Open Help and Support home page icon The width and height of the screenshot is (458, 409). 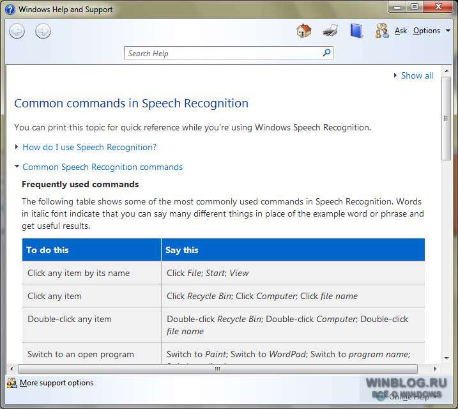pyautogui.click(x=304, y=31)
